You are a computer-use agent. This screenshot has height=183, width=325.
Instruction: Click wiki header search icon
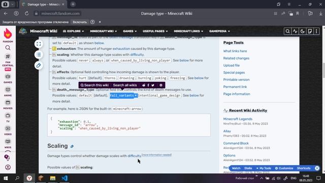[x=287, y=32]
